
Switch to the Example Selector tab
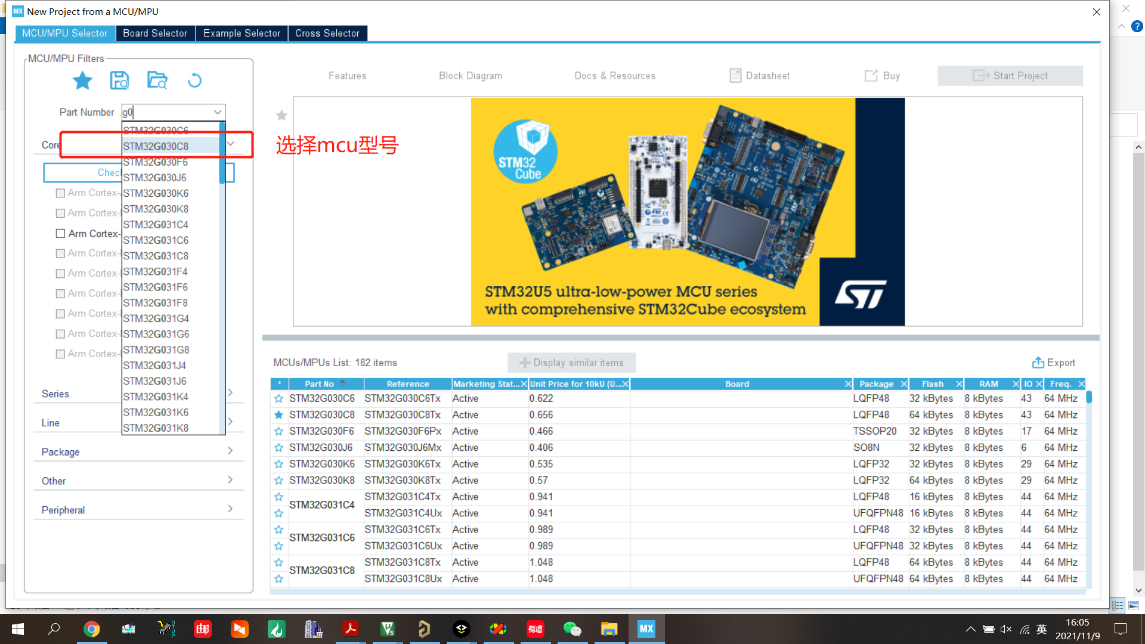(x=242, y=33)
